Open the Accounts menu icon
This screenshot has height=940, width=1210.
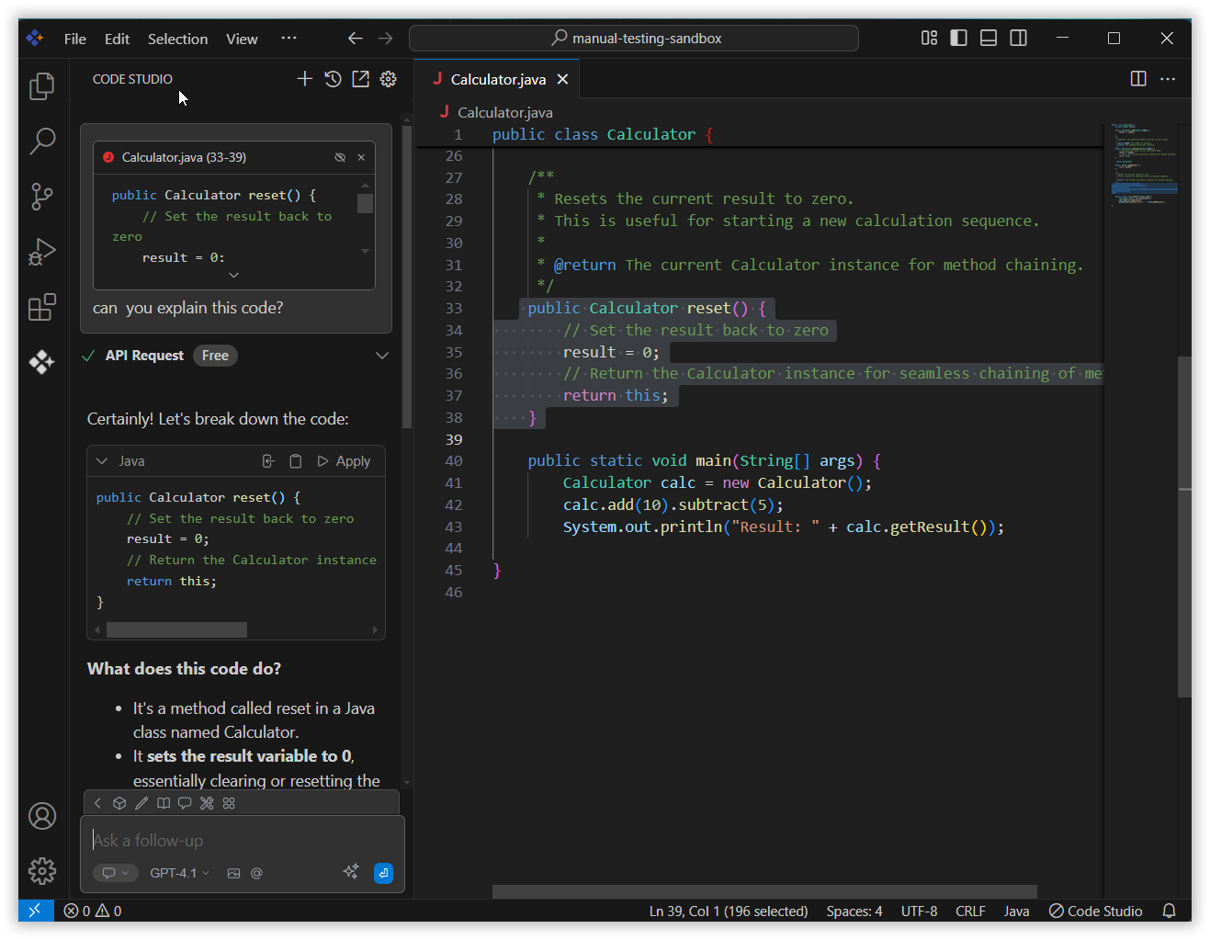tap(42, 816)
